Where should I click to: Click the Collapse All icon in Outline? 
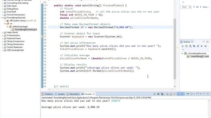pyautogui.click(x=187, y=46)
